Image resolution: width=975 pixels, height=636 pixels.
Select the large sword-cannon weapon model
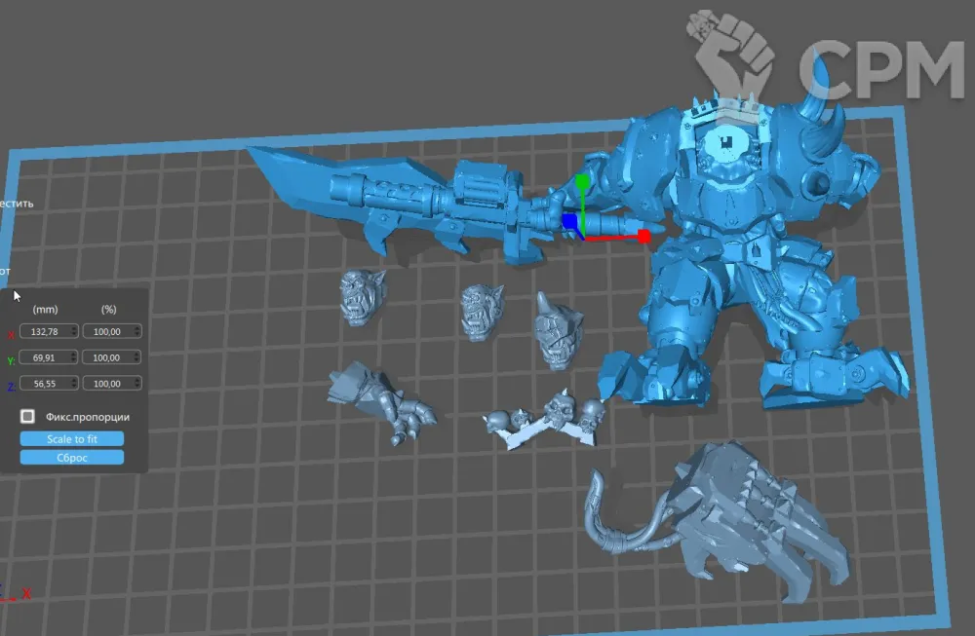click(x=409, y=195)
